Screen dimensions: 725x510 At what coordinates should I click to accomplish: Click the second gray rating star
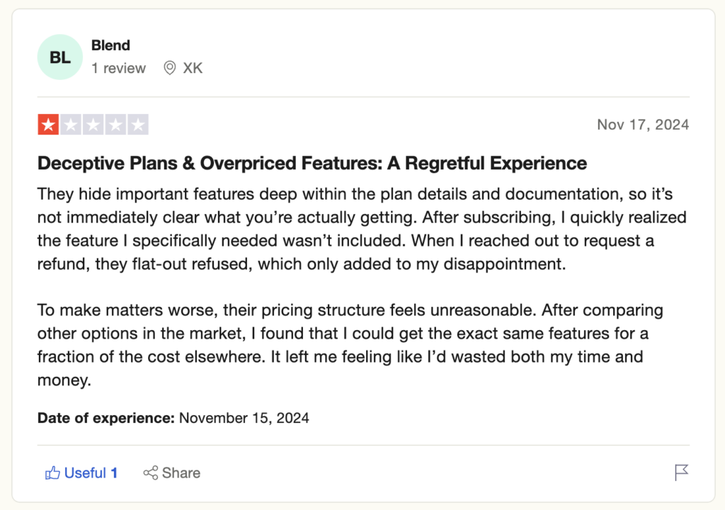(71, 125)
